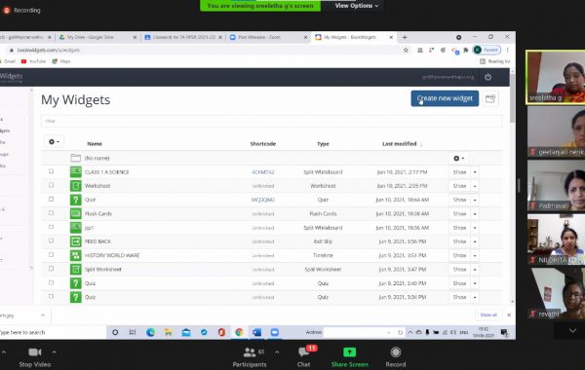The width and height of the screenshot is (585, 370).
Task: Switch to the Classwork Google Classroom tab
Action: point(183,37)
